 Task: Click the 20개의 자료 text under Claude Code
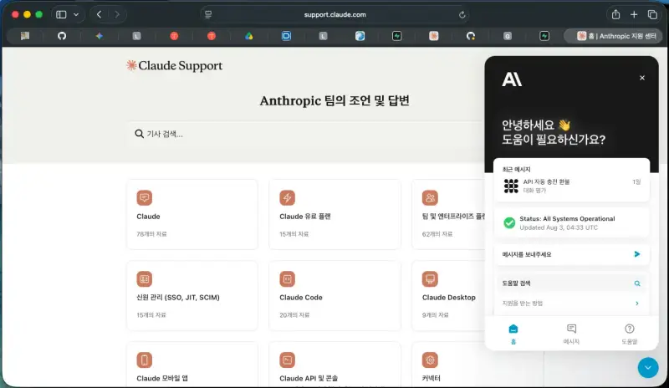click(294, 315)
